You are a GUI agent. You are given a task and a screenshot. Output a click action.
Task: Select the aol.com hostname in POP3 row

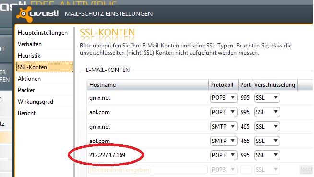99,112
